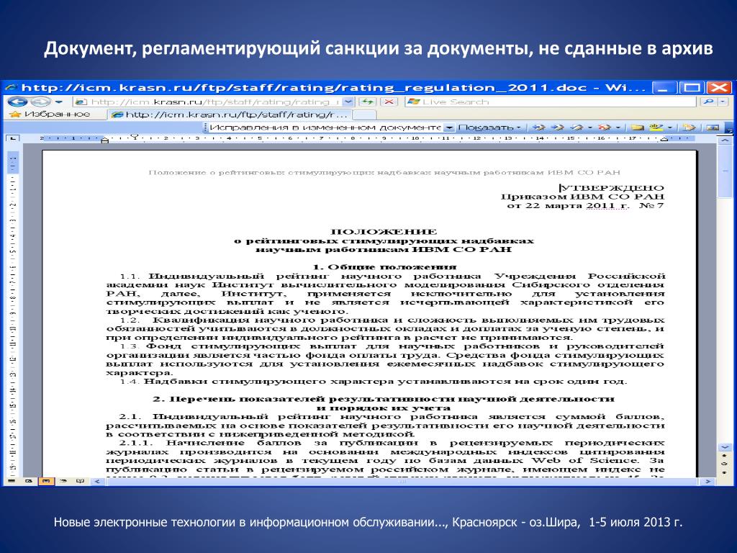Switch to Outline view
The width and height of the screenshot is (737, 553).
tap(63, 481)
